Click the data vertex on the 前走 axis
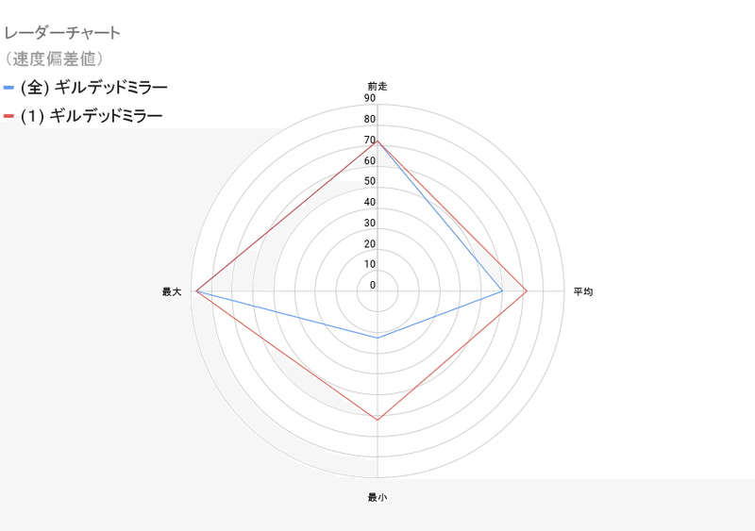 tap(377, 141)
